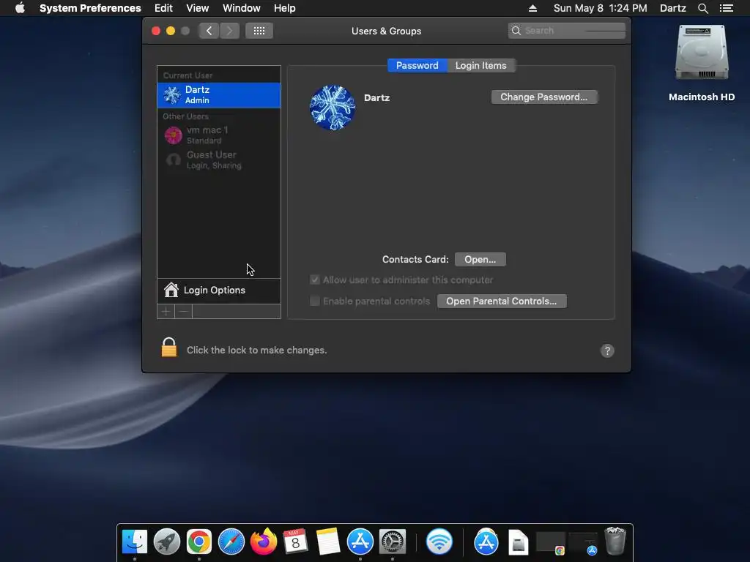Open the Edit menu
This screenshot has height=562, width=750.
coord(163,8)
